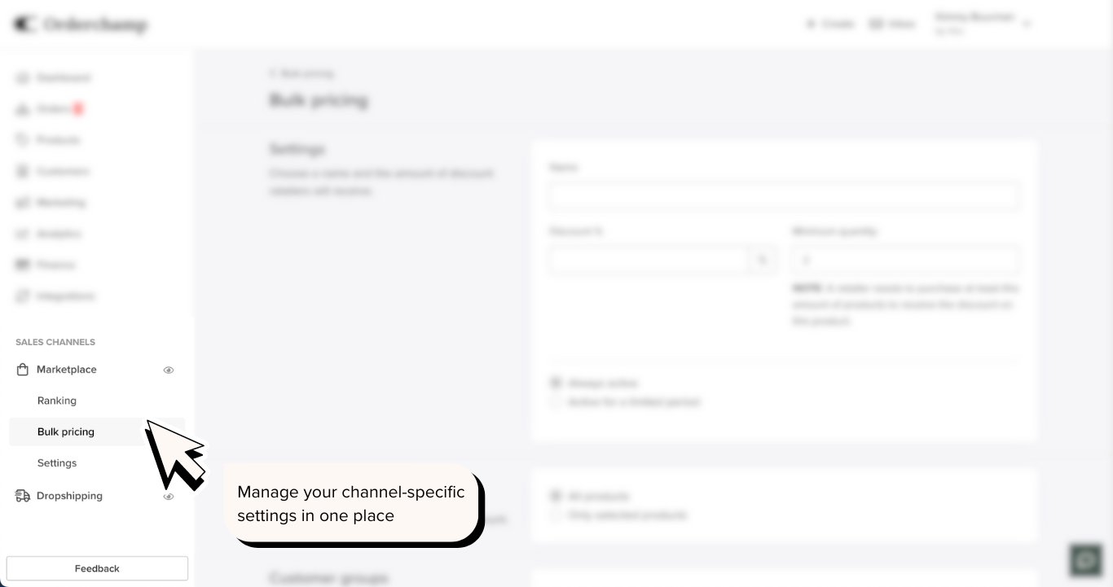Click the Dashboard sidebar icon

(22, 78)
